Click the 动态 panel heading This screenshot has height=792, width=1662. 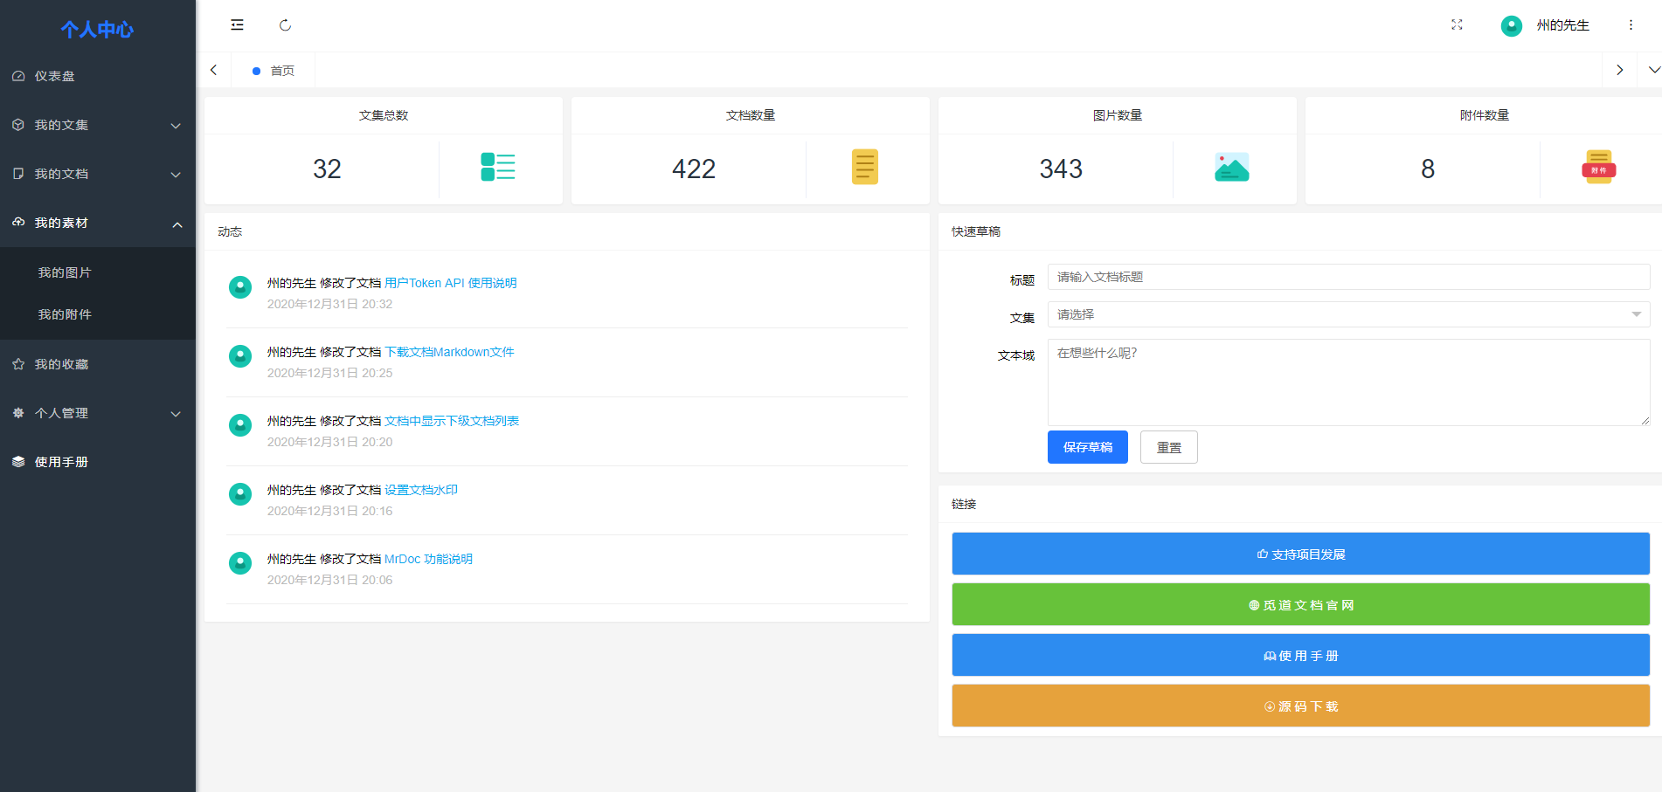click(x=230, y=231)
